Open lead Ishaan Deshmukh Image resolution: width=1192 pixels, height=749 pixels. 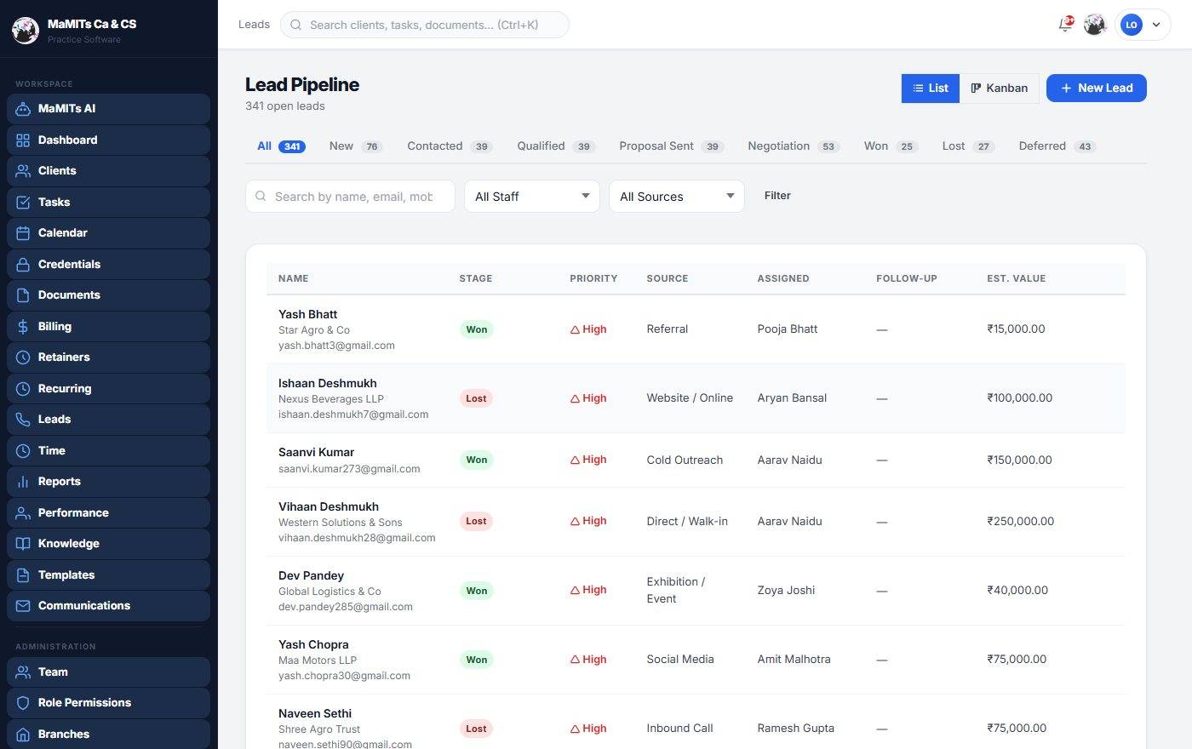pos(328,383)
